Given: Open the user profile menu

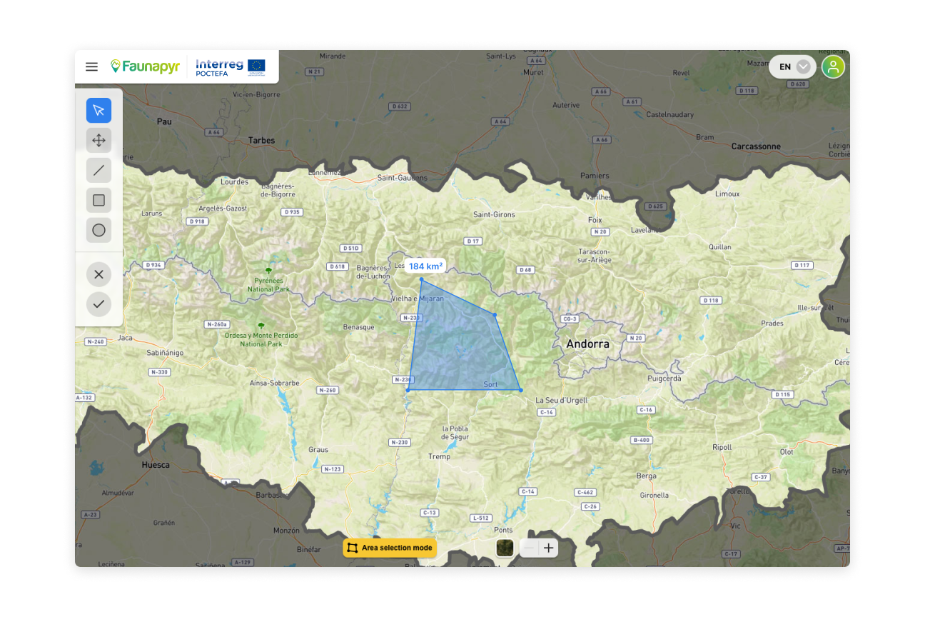Looking at the screenshot, I should pyautogui.click(x=833, y=67).
